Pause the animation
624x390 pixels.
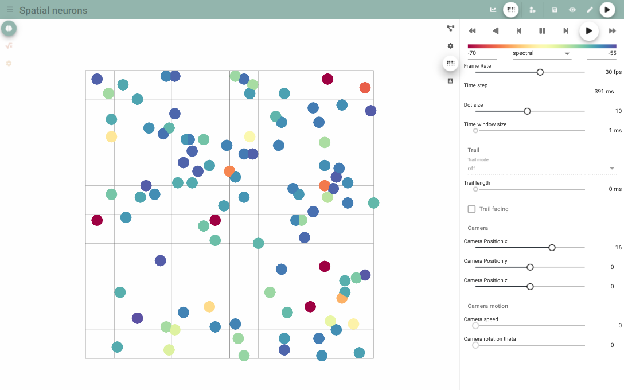542,30
